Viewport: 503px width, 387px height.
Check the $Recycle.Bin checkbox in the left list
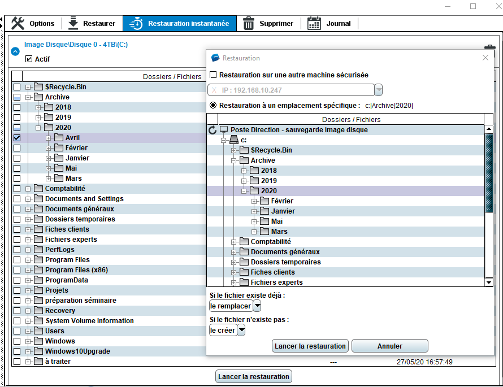[x=17, y=87]
